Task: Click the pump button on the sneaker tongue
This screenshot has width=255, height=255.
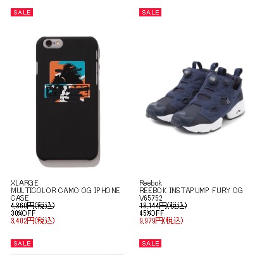Action: pos(212,79)
